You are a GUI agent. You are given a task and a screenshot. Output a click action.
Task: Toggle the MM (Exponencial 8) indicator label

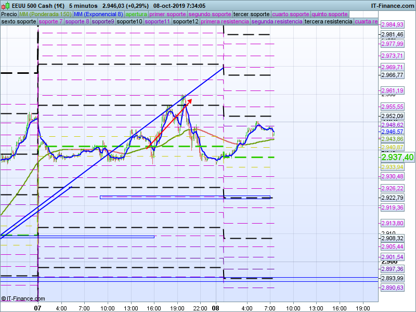[x=98, y=14]
